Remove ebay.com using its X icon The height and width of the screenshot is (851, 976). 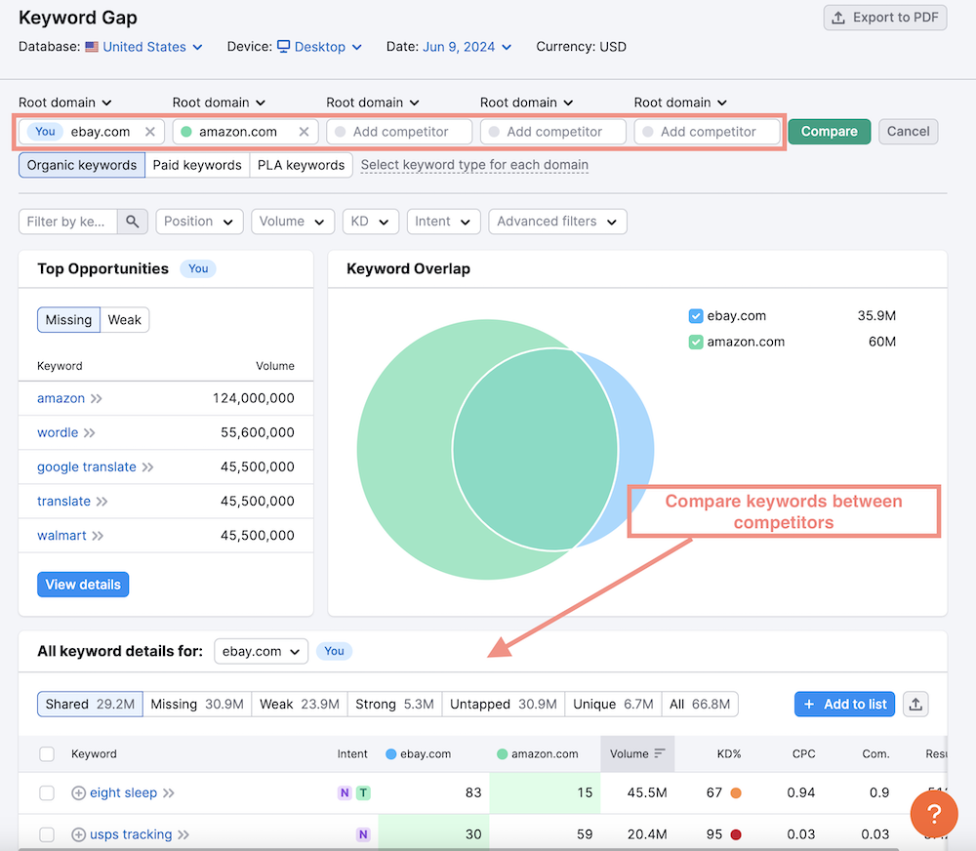(x=149, y=132)
